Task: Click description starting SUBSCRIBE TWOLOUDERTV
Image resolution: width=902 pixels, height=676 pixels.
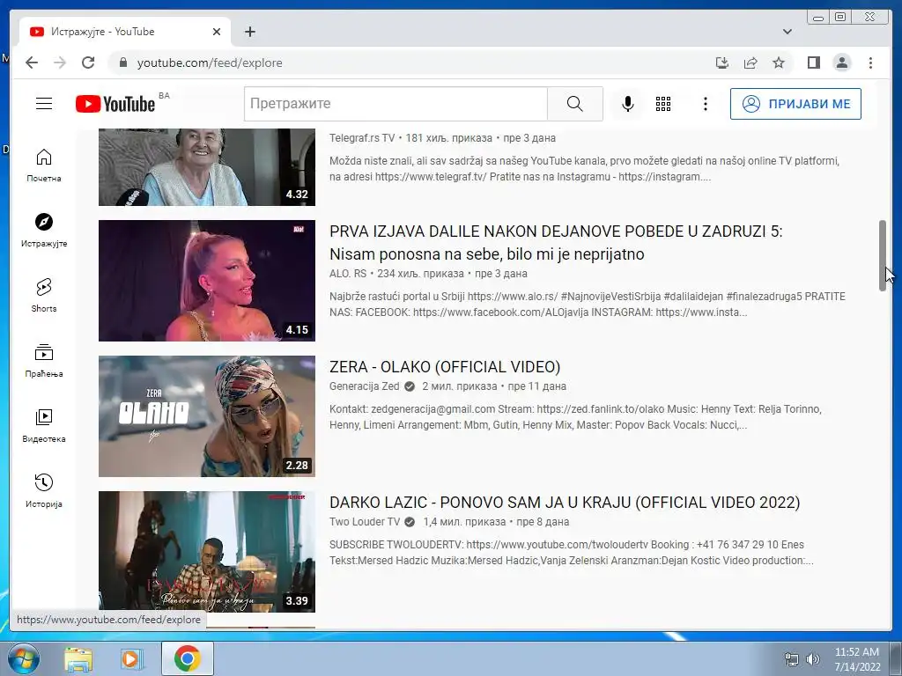Action: (571, 553)
